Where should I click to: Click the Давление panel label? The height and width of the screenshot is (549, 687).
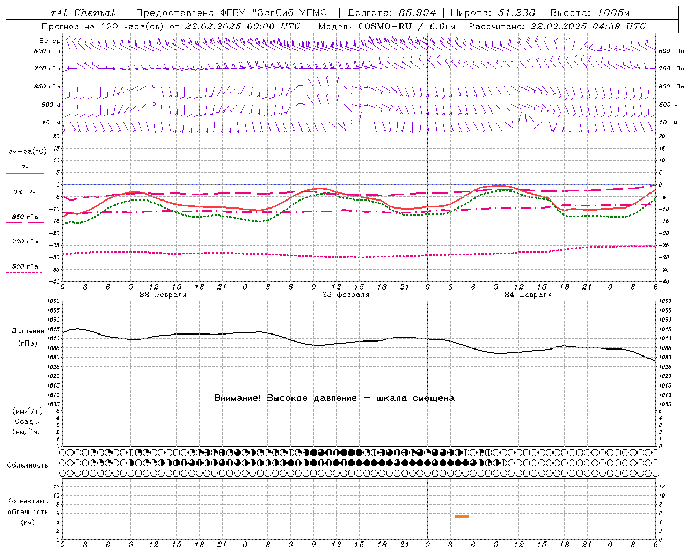(x=28, y=331)
